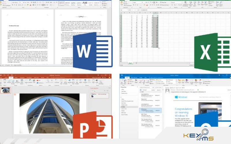Open the New Items dropdown in Outlook
Screen dimensions: 231x144
pyautogui.click(x=125, y=82)
